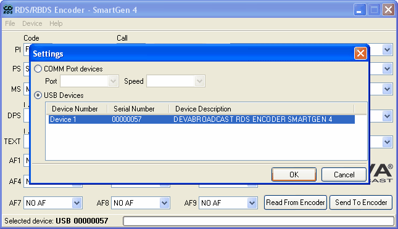Open dropdown arrow on TEXT row right side
The image size is (398, 229).
tap(387, 142)
